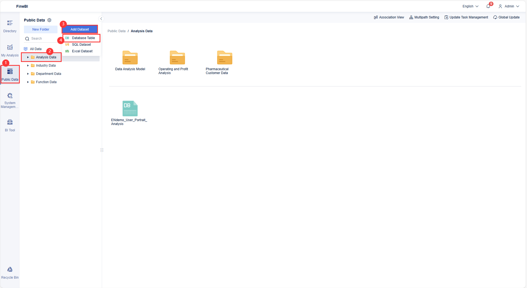Select the BI Tool sidebar icon
This screenshot has height=288, width=527.
[10, 125]
